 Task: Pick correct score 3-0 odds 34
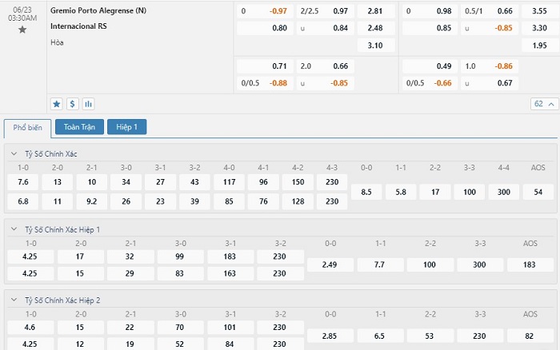tap(126, 182)
